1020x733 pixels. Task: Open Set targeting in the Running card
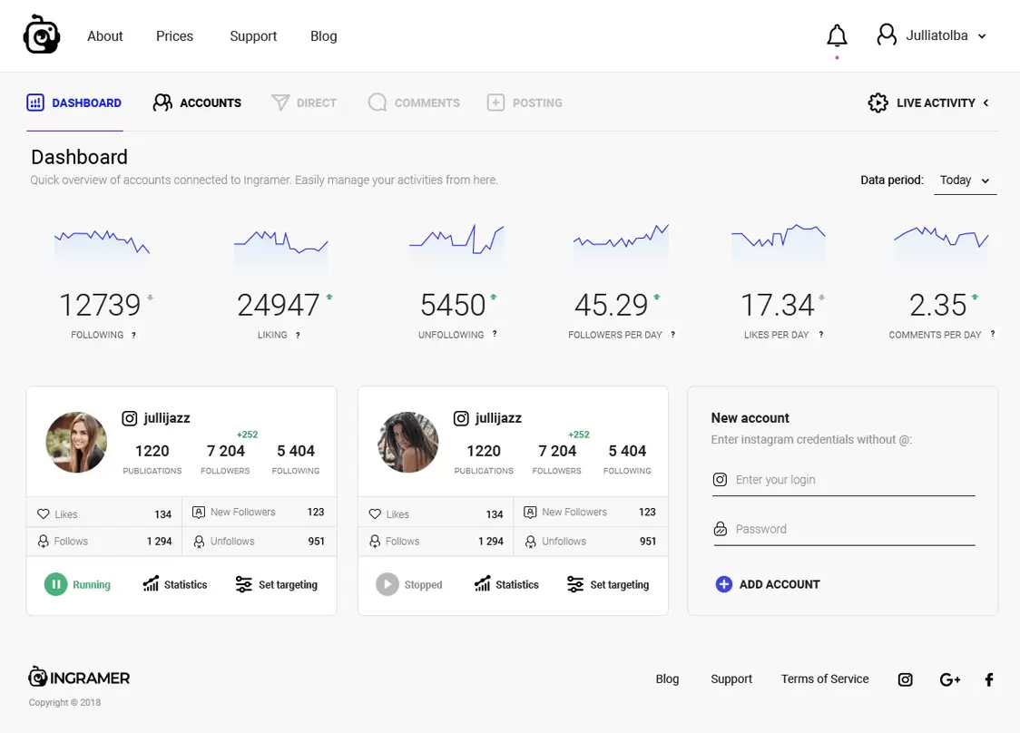tap(277, 584)
